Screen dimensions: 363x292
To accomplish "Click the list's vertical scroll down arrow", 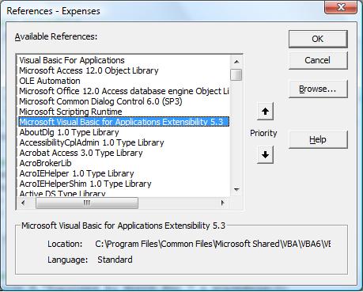I will [x=236, y=190].
